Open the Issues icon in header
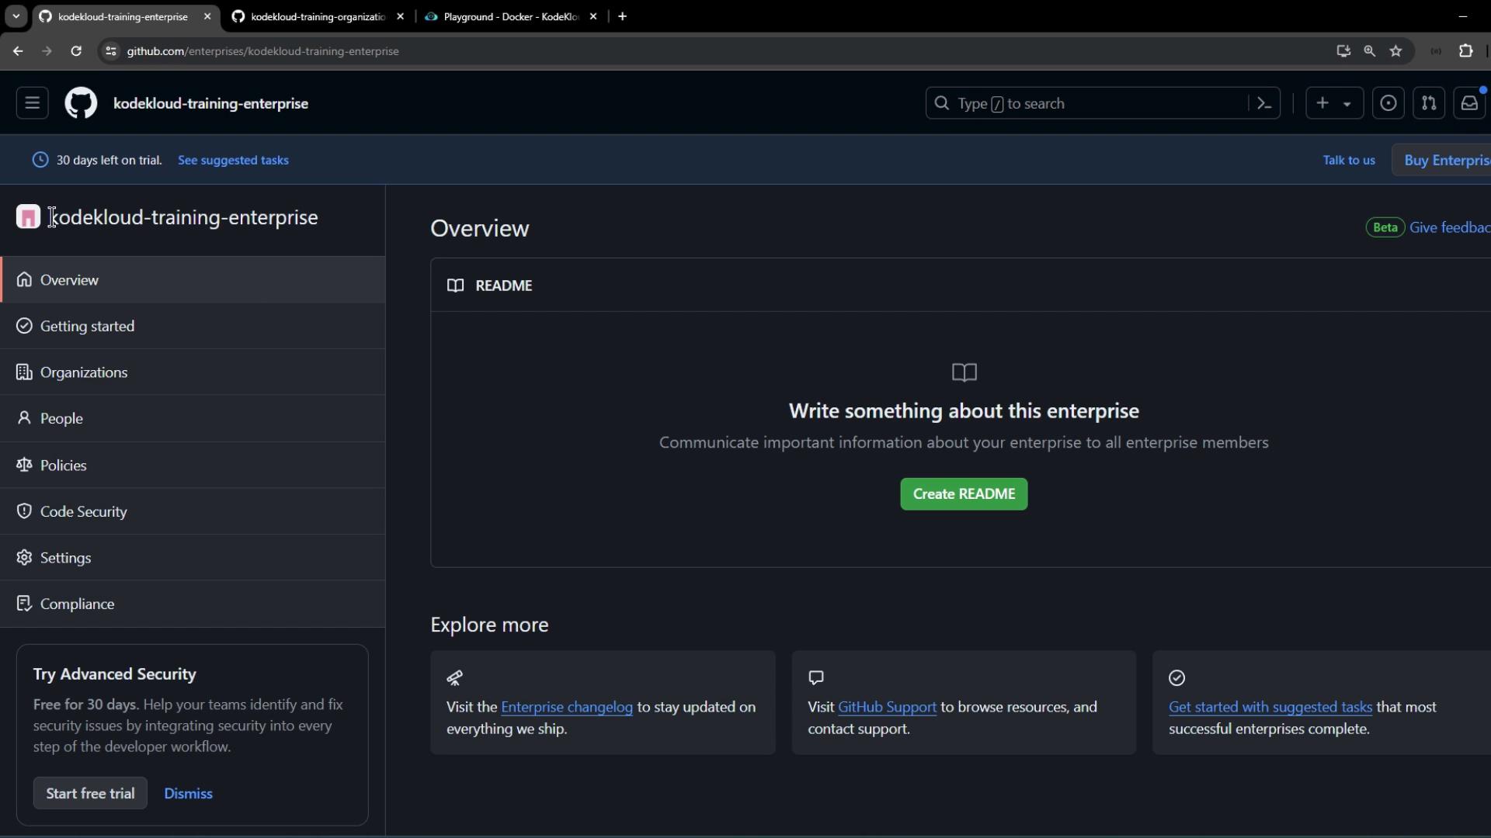Image resolution: width=1491 pixels, height=838 pixels. [x=1388, y=103]
